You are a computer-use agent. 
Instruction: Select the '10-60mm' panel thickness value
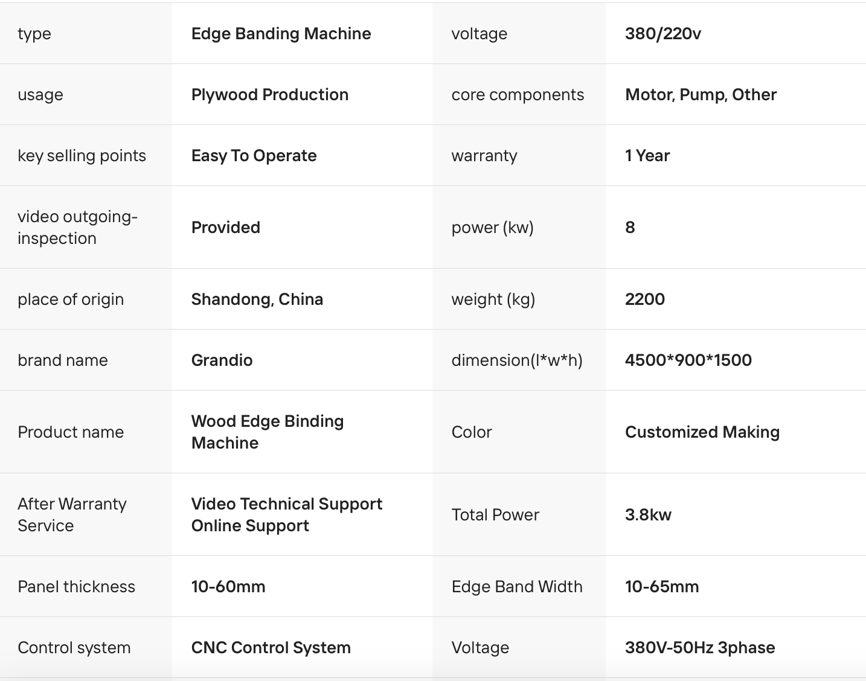coord(228,587)
